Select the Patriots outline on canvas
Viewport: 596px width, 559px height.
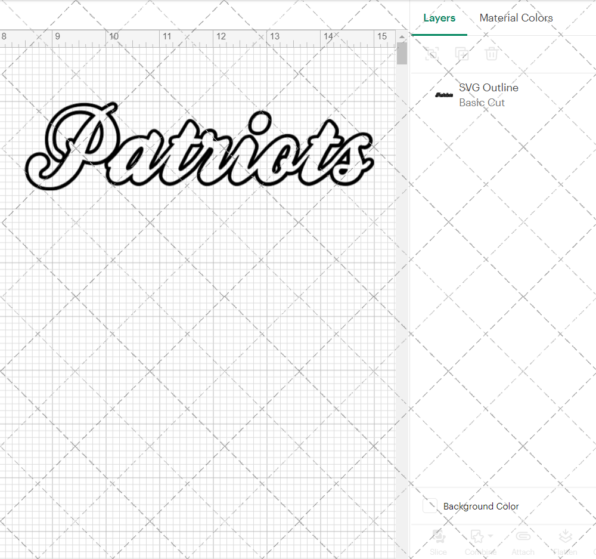tap(199, 146)
